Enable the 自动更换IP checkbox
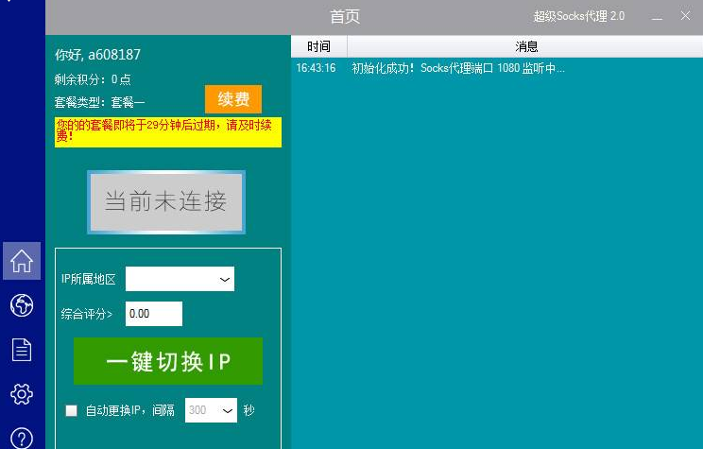703x449 pixels. (x=71, y=410)
